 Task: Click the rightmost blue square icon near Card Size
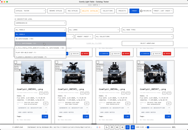point(133,127)
